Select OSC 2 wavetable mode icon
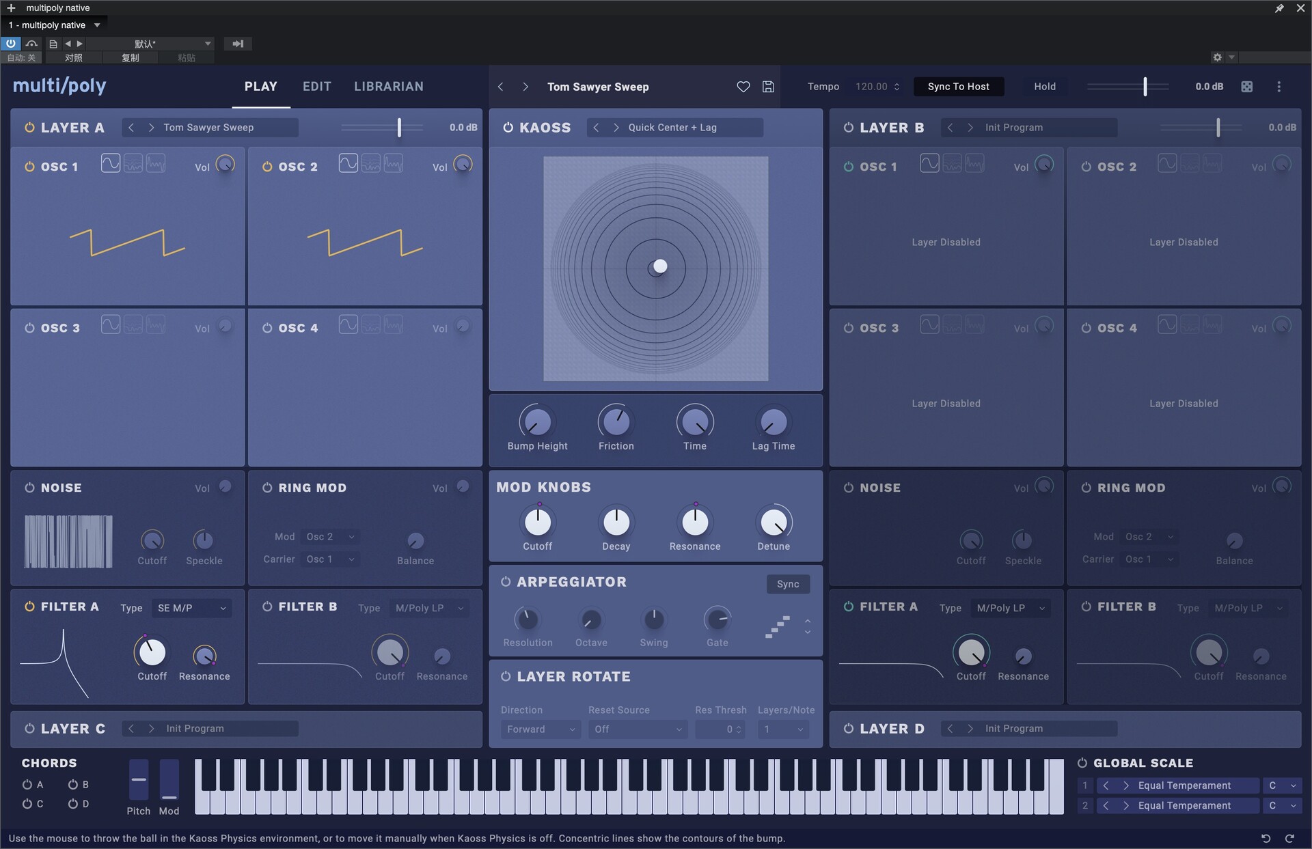 click(371, 163)
